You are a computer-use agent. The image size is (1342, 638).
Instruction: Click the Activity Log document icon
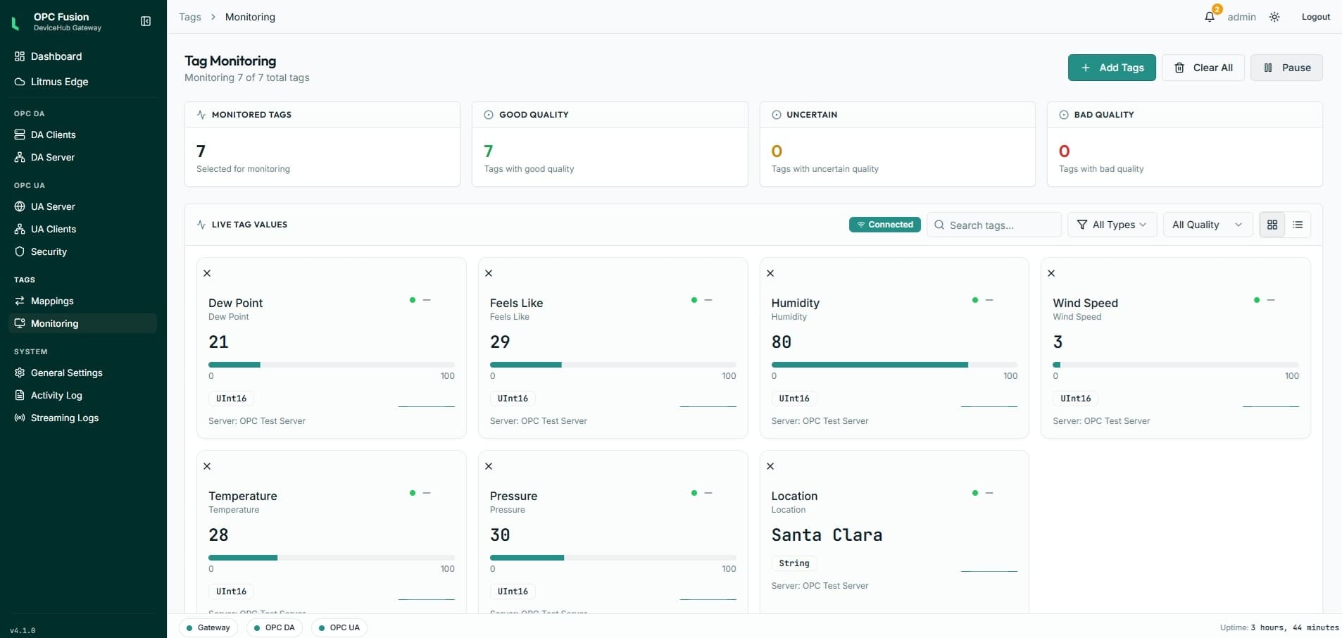coord(20,395)
